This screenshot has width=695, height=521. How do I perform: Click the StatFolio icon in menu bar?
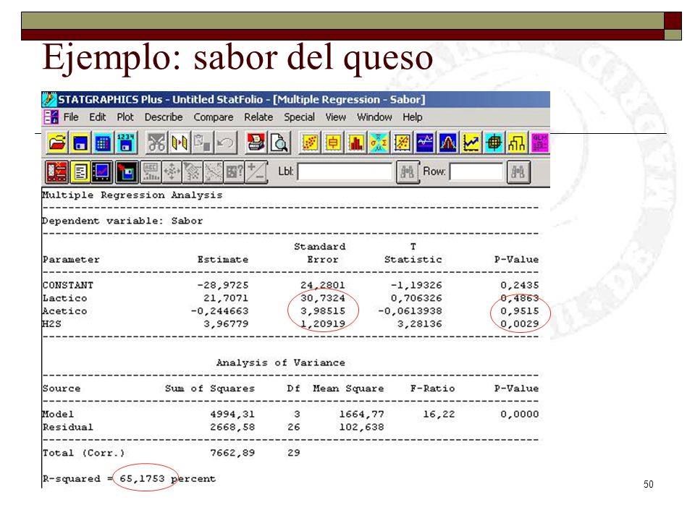tap(51, 117)
